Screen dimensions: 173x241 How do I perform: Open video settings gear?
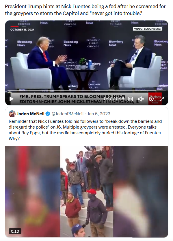(x=151, y=99)
